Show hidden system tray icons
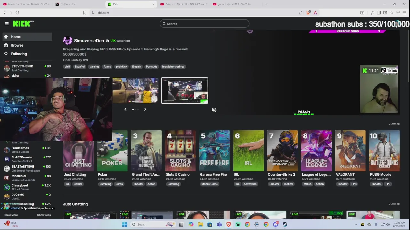This screenshot has width=410, height=230. [x=356, y=224]
